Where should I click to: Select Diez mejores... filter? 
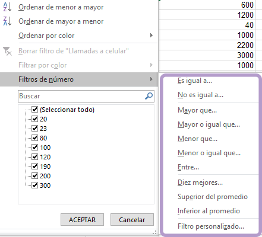pos(200,182)
